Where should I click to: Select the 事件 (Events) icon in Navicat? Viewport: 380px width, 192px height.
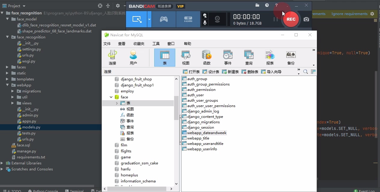click(x=228, y=57)
